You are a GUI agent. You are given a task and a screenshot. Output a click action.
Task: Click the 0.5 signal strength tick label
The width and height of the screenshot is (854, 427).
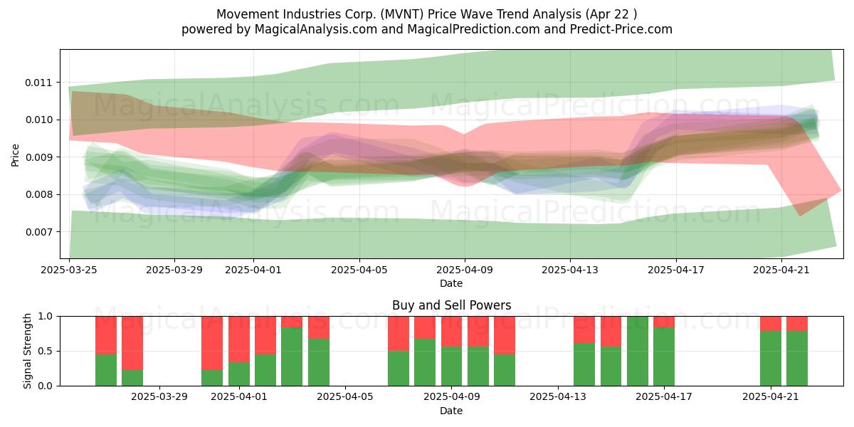pos(46,351)
